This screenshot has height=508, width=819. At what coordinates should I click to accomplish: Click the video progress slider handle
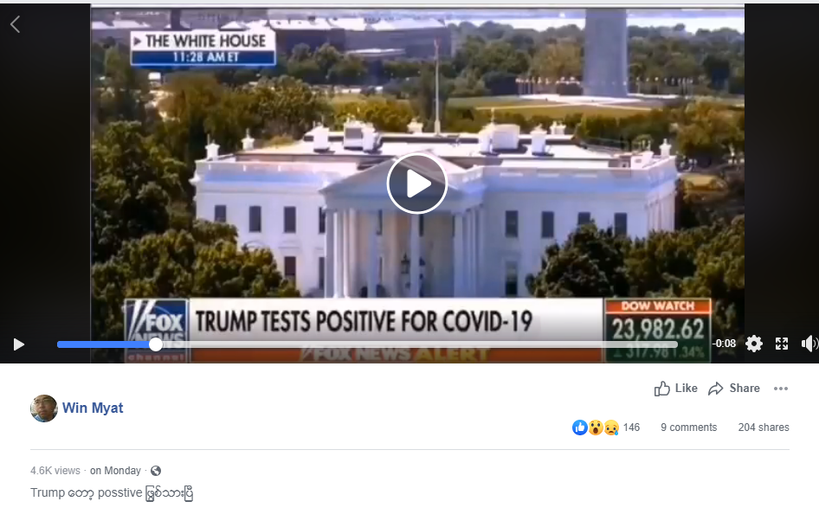pyautogui.click(x=156, y=344)
